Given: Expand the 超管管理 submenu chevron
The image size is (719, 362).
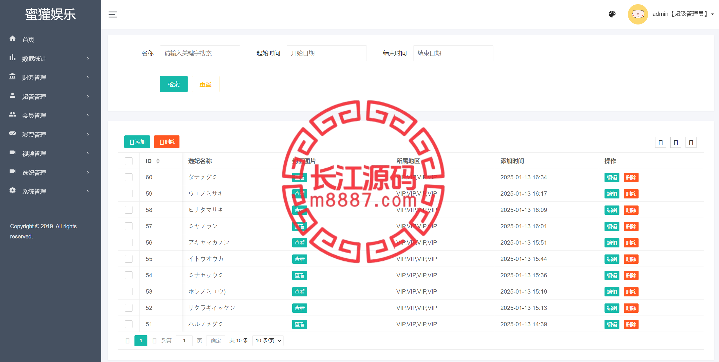Looking at the screenshot, I should [x=88, y=96].
